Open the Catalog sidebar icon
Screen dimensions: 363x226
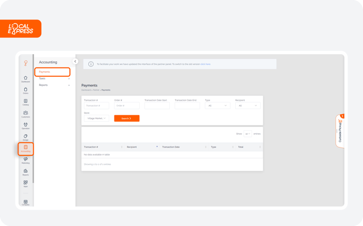coord(25,102)
